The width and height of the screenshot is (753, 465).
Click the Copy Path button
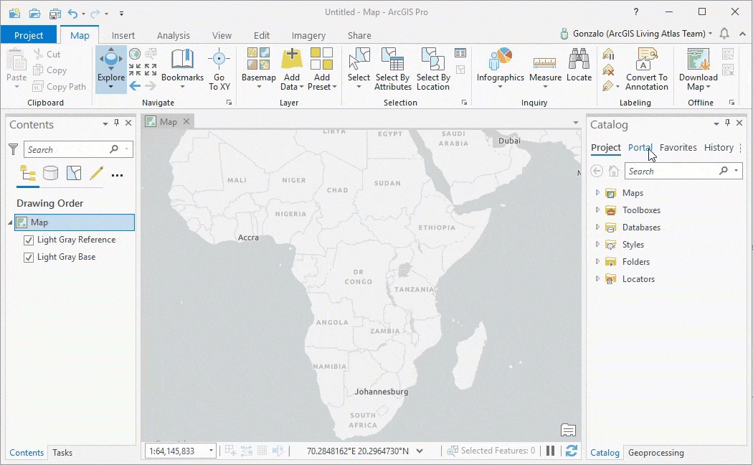click(x=59, y=86)
